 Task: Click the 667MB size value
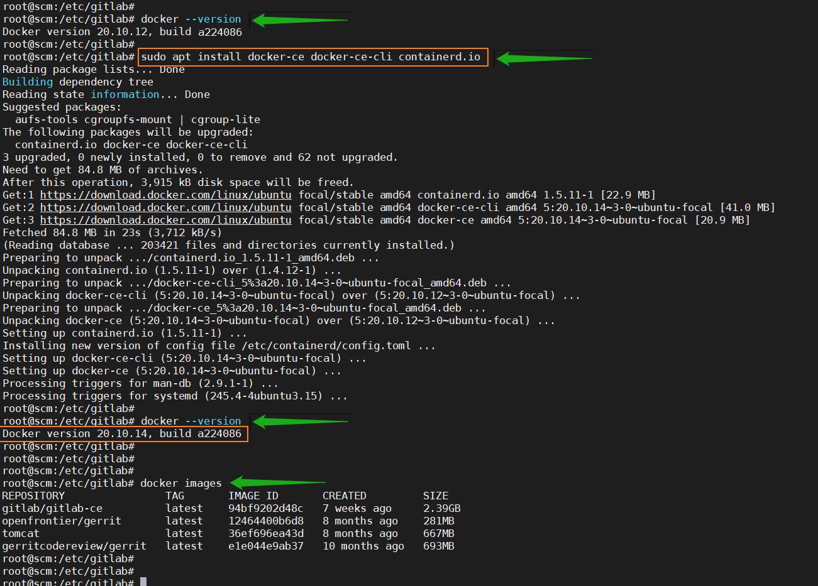[439, 533]
